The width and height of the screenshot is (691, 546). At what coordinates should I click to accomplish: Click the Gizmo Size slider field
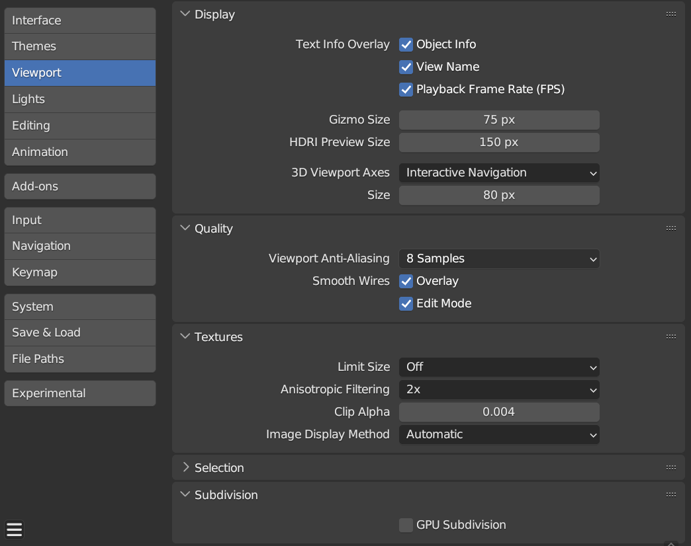(499, 120)
